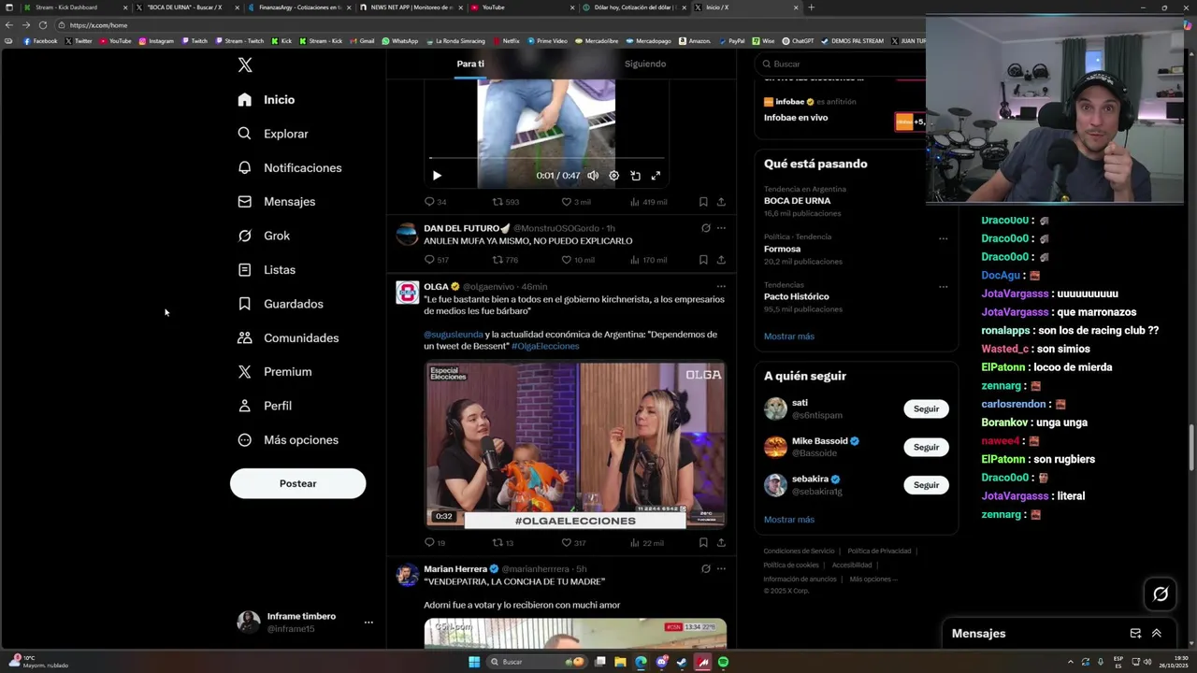The height and width of the screenshot is (673, 1197).
Task: Reply to the DAN DEL FUTURO post
Action: pyautogui.click(x=429, y=260)
